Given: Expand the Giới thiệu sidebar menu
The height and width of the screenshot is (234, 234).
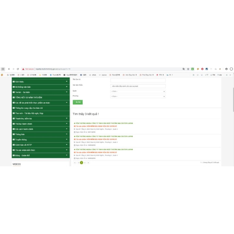Looking at the screenshot, I should pos(41,82).
